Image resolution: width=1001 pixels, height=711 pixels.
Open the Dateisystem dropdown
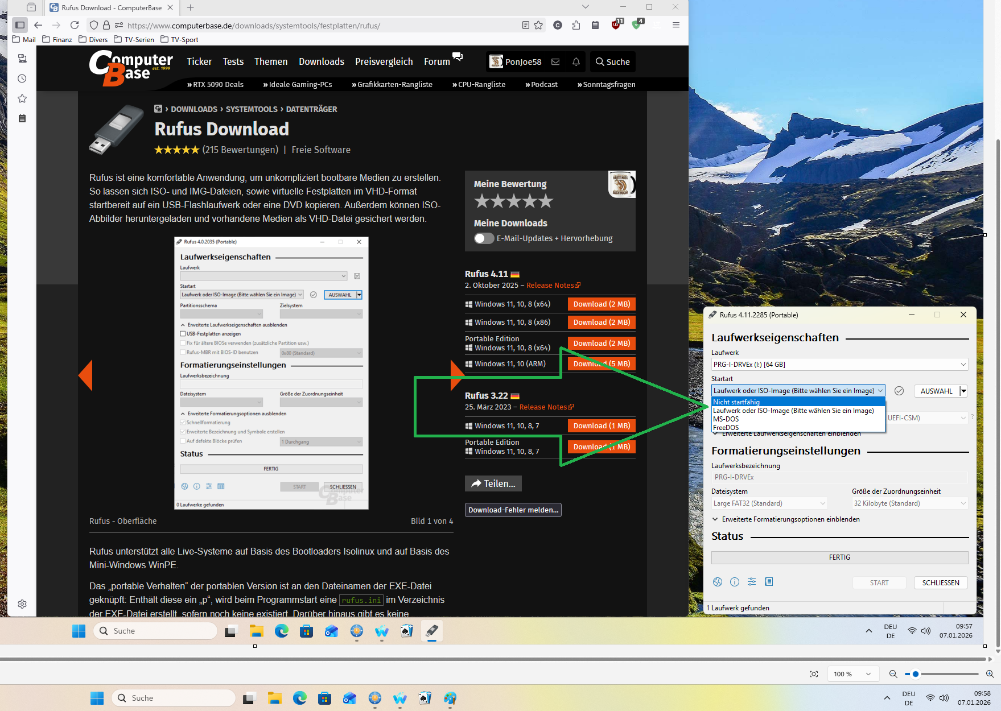pyautogui.click(x=769, y=503)
